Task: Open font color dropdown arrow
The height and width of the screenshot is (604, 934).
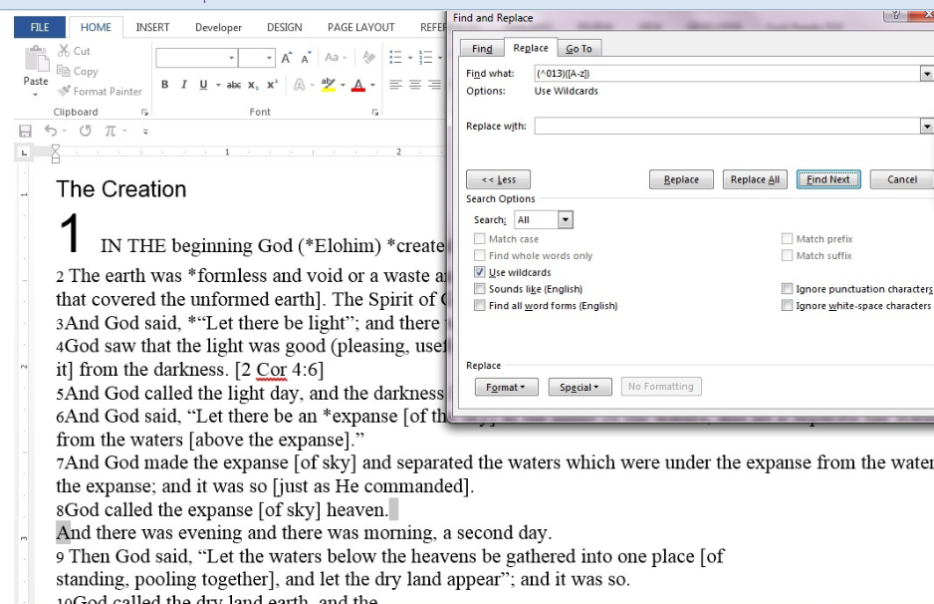Action: (x=372, y=86)
